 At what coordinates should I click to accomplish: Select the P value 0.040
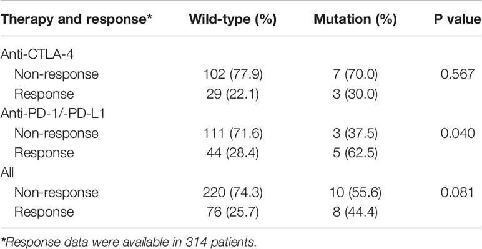458,134
